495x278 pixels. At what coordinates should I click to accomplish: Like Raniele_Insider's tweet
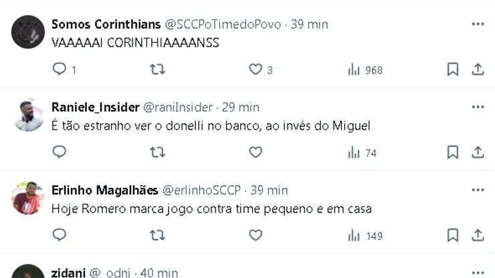point(256,152)
